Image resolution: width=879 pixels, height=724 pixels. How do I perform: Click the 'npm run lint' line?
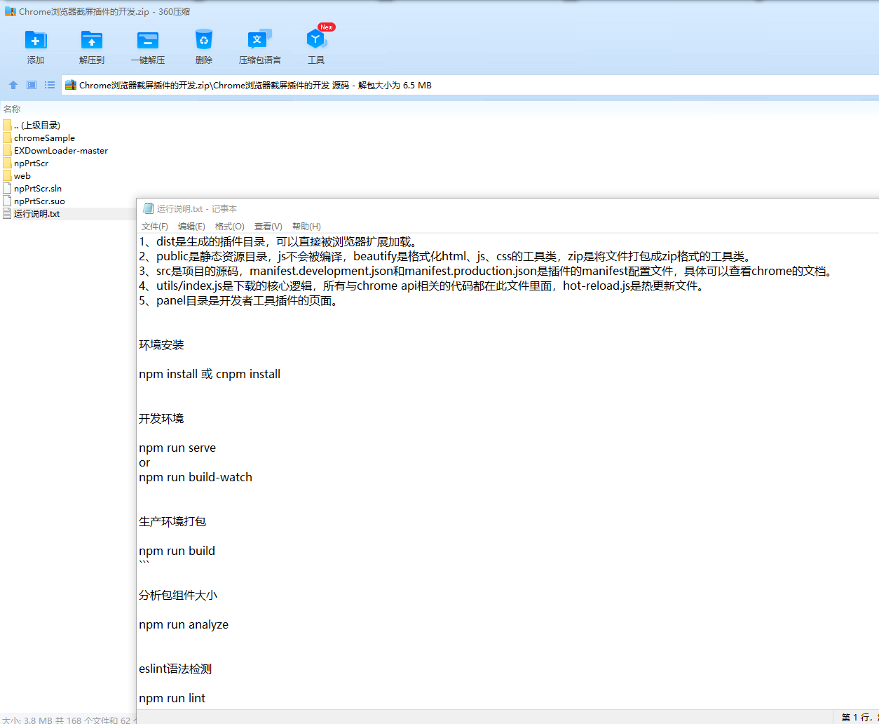(x=172, y=698)
